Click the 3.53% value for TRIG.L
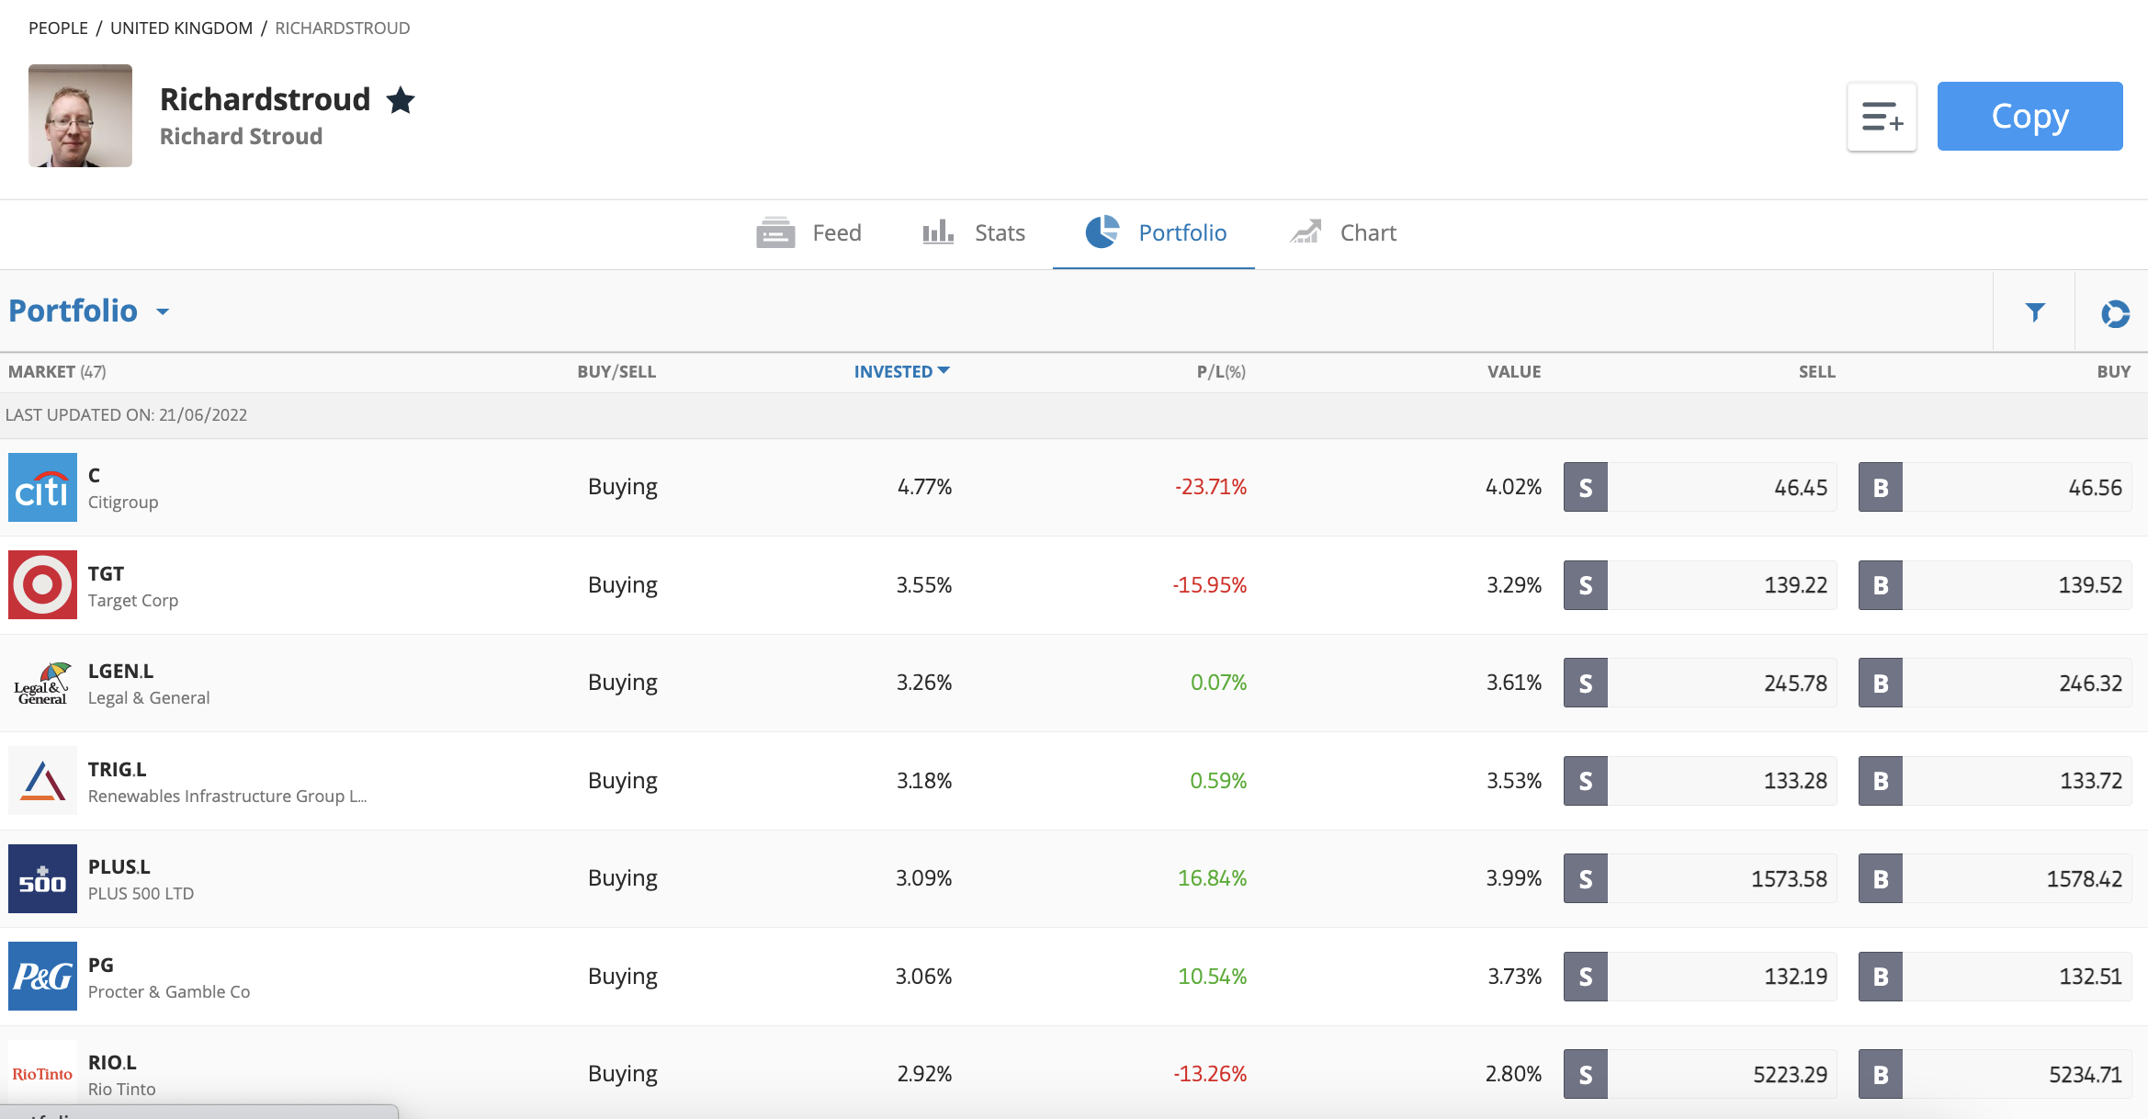 [x=1514, y=781]
